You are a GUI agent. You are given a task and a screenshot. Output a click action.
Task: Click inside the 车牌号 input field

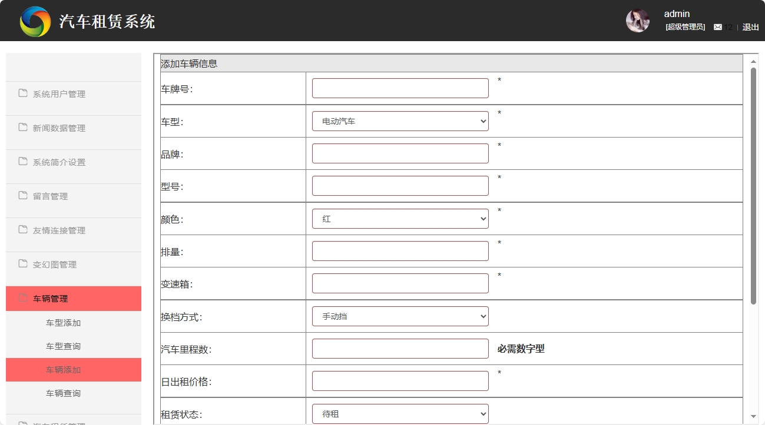[400, 88]
